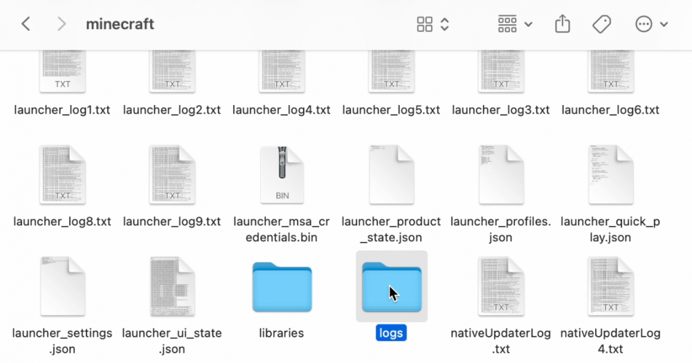
Task: Click the Forward navigation arrow
Action: [x=62, y=24]
